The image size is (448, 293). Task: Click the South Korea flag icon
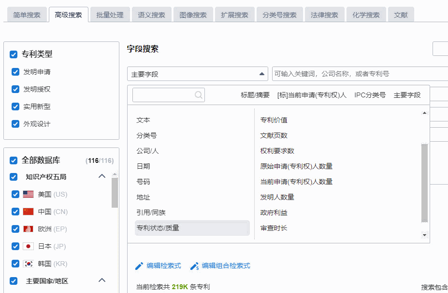(29, 264)
